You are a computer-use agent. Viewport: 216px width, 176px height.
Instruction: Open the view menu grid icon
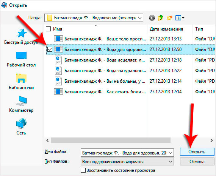[180, 18]
